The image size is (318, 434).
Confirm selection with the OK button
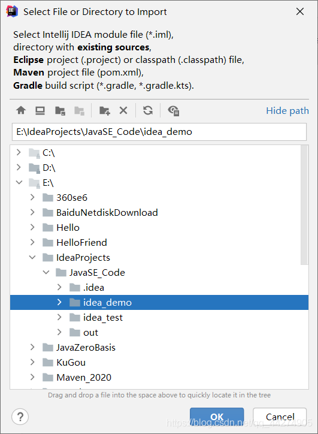pyautogui.click(x=217, y=417)
